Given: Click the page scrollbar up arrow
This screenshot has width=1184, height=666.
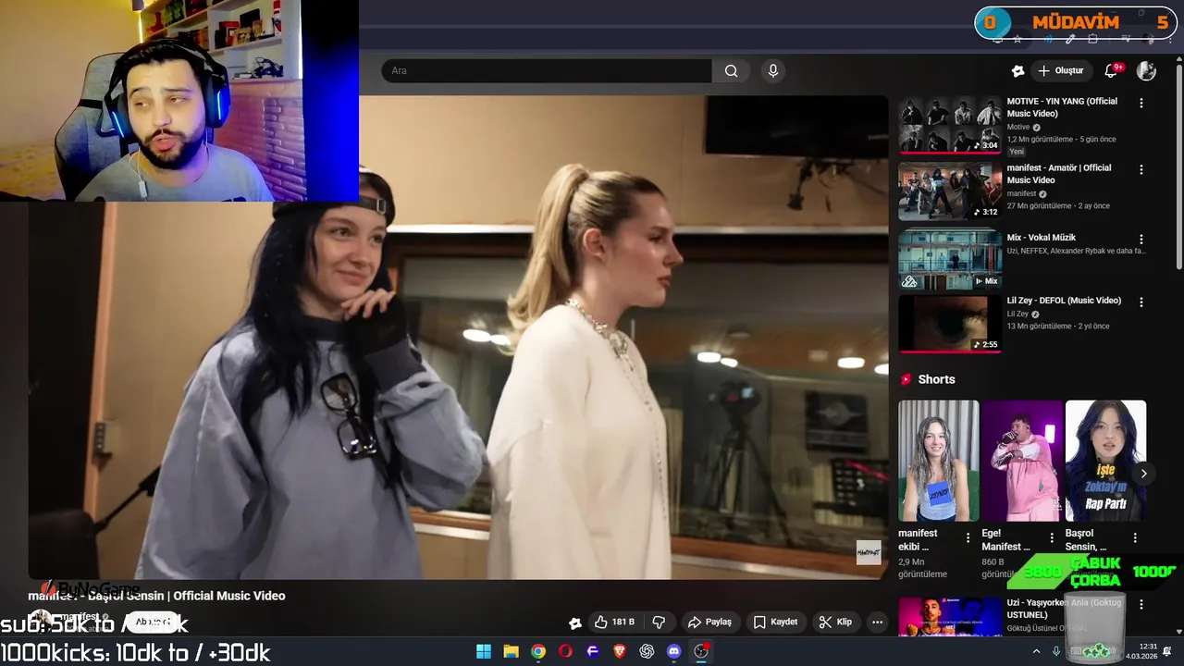Looking at the screenshot, I should 1179,58.
